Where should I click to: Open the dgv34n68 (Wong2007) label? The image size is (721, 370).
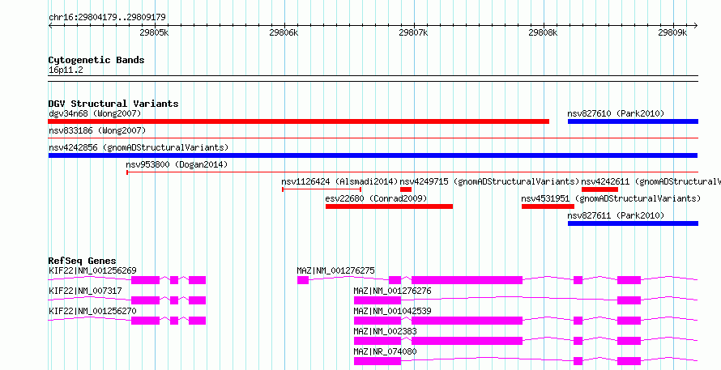[95, 113]
